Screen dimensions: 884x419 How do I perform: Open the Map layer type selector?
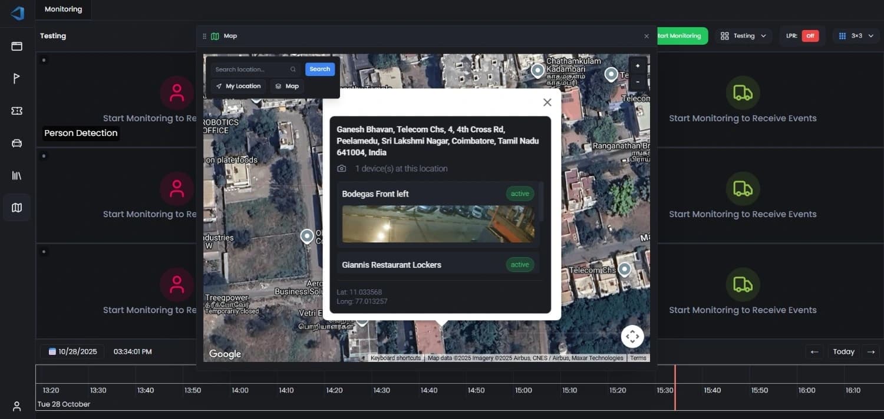287,86
